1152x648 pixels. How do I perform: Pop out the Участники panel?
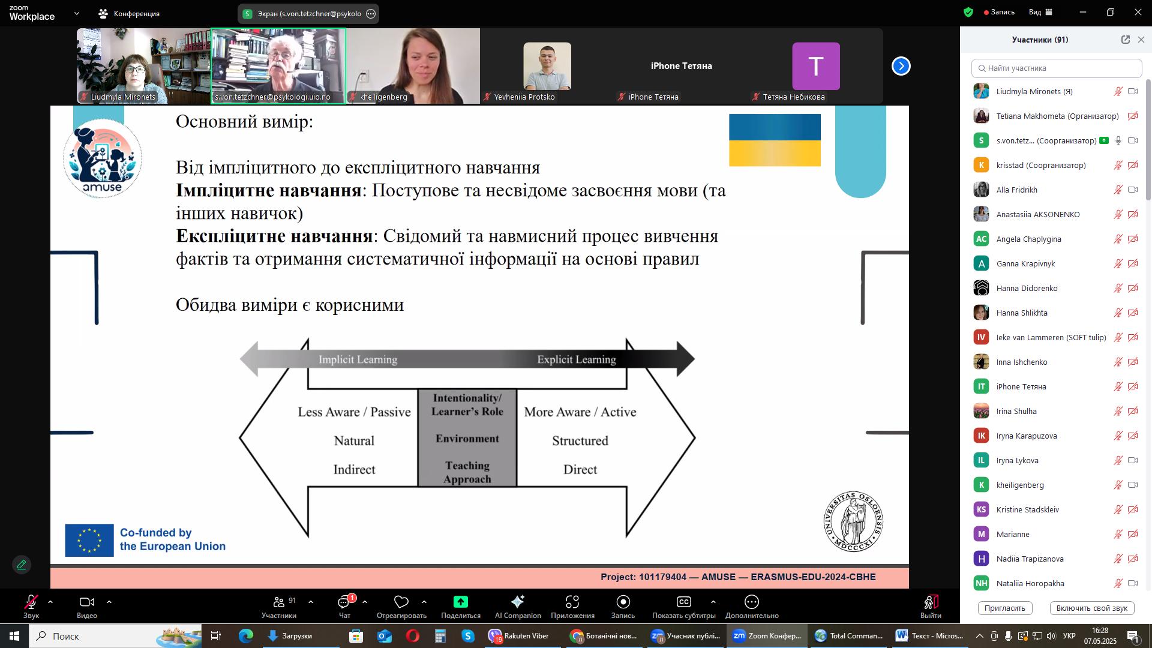coord(1125,40)
